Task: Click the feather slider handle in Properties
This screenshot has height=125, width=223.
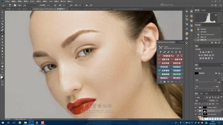Action: click(195, 88)
